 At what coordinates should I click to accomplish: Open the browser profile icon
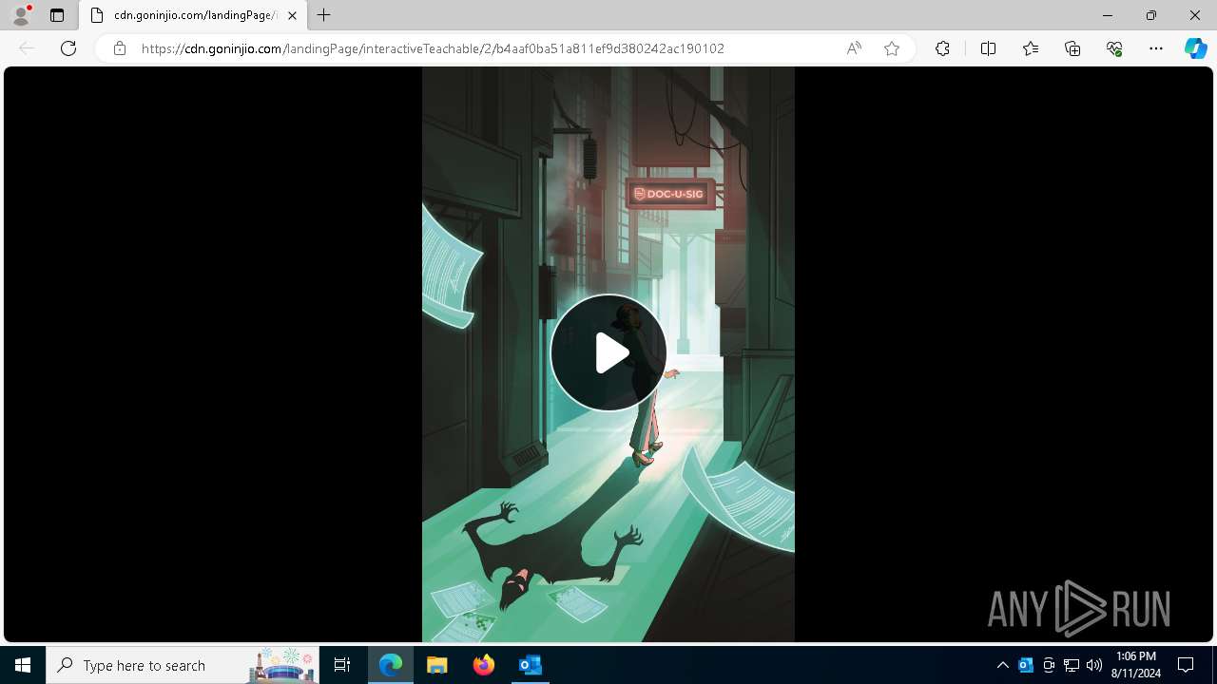(x=21, y=15)
